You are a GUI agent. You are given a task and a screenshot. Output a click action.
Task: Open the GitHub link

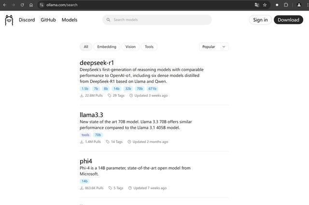point(48,20)
